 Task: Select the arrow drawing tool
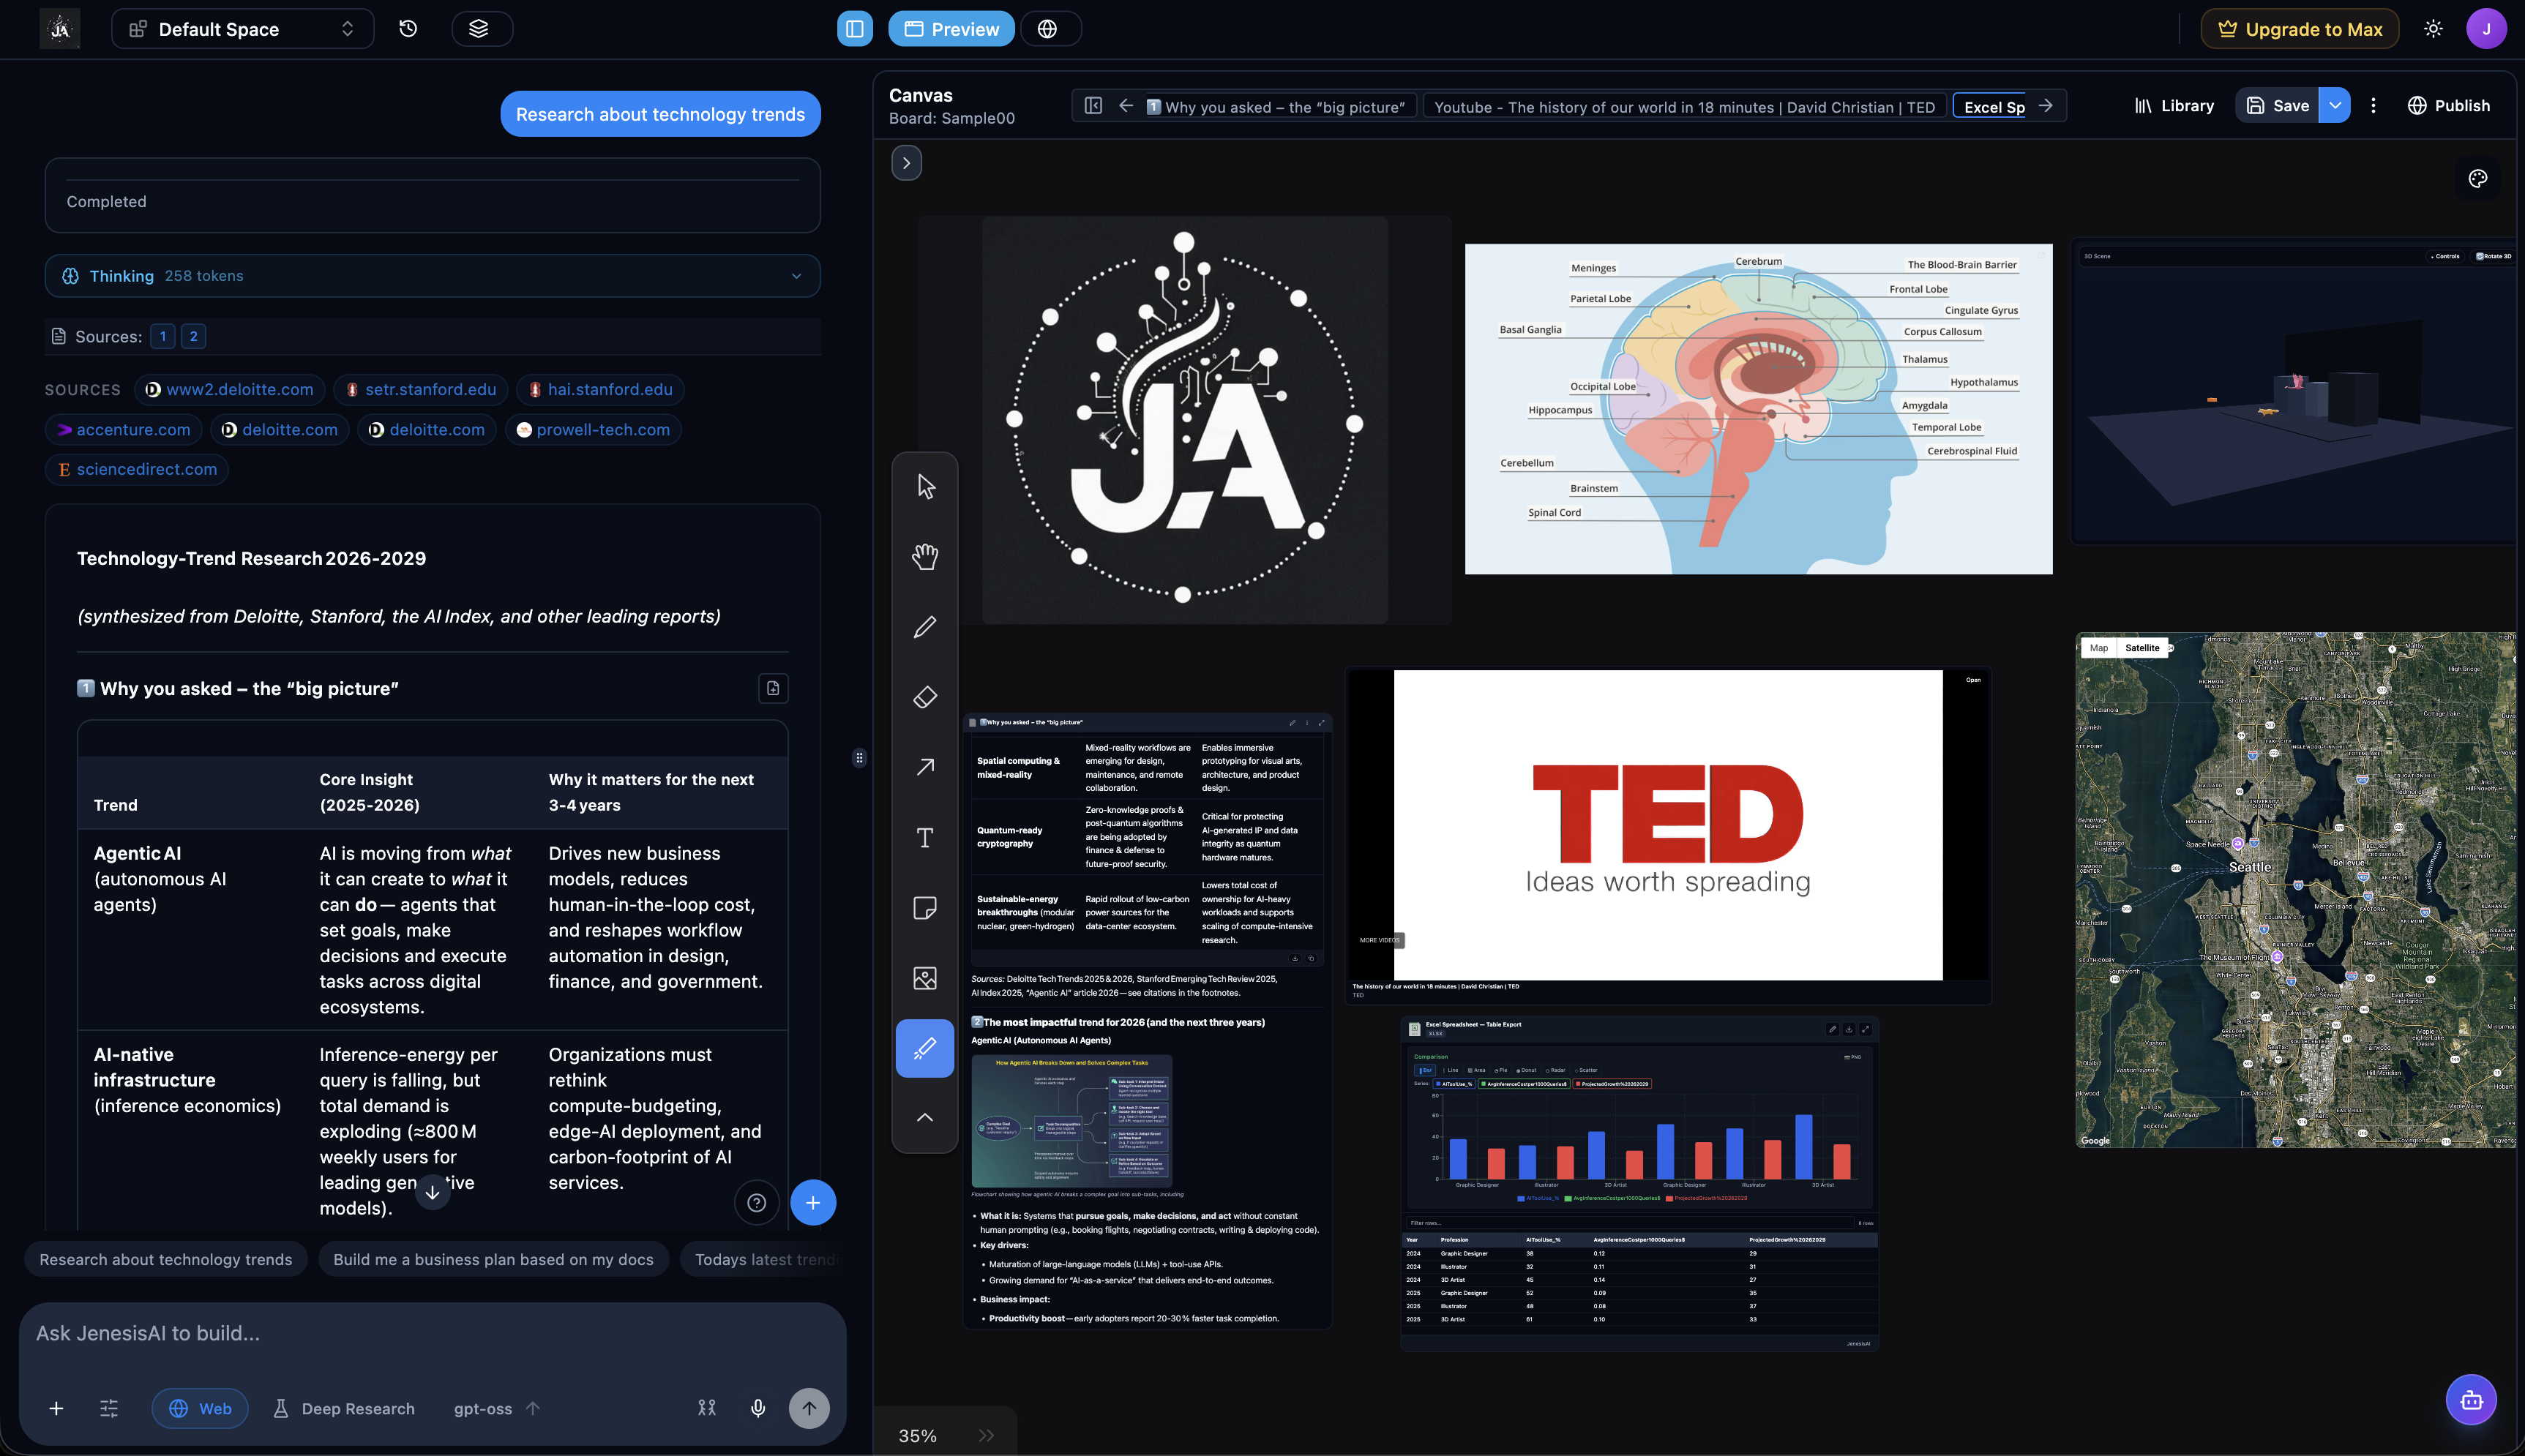[x=925, y=767]
